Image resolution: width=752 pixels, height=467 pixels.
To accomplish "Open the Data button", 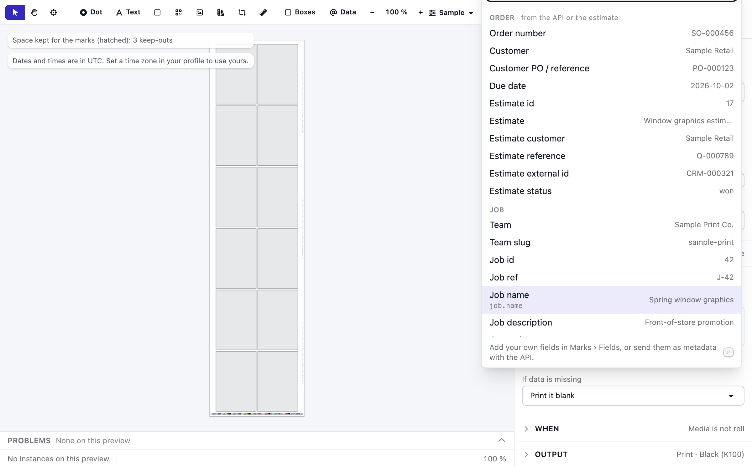I will 343,12.
